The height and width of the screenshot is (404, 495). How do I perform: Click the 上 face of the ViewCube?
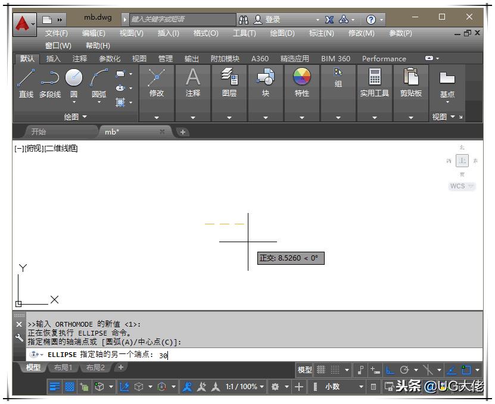pos(462,161)
